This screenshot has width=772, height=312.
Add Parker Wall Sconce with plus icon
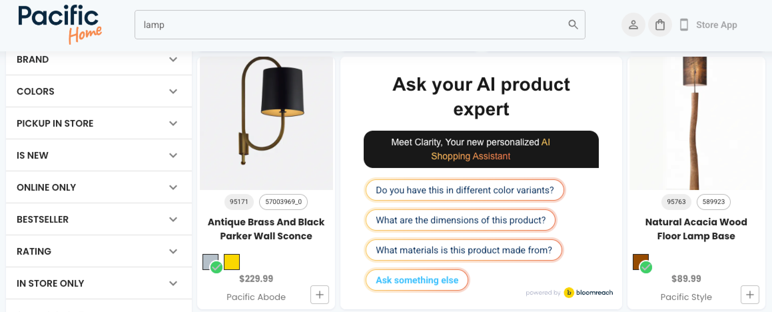[319, 295]
